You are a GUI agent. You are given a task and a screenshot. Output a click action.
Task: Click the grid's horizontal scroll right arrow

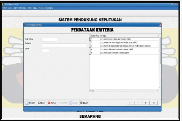(x=157, y=90)
